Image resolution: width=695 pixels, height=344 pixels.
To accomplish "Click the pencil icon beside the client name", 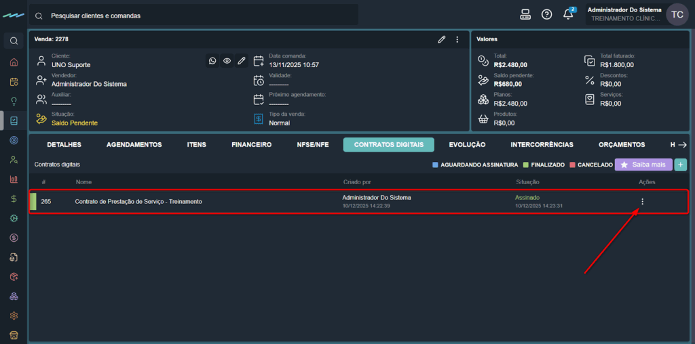I will [241, 61].
